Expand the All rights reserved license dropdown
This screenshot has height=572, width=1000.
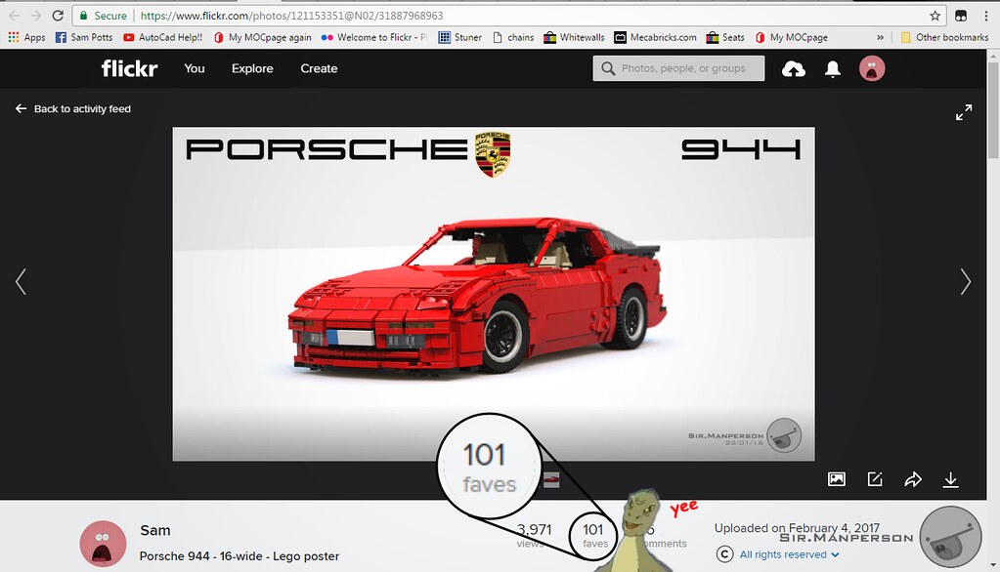click(789, 554)
